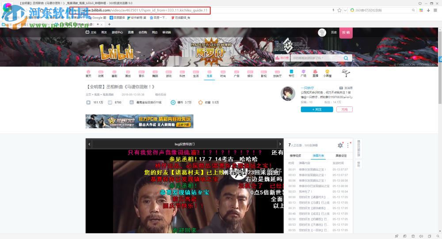442x239 pixels.
Task: Bookmark page with the star icon
Action: click(x=339, y=10)
